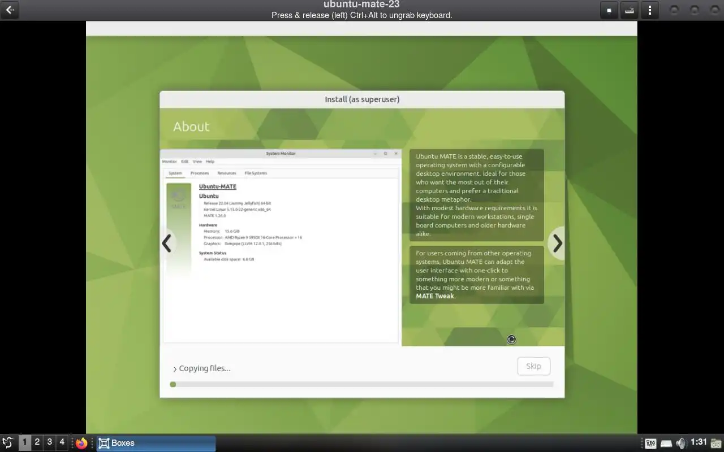Click the Copying files... status text

click(x=205, y=368)
